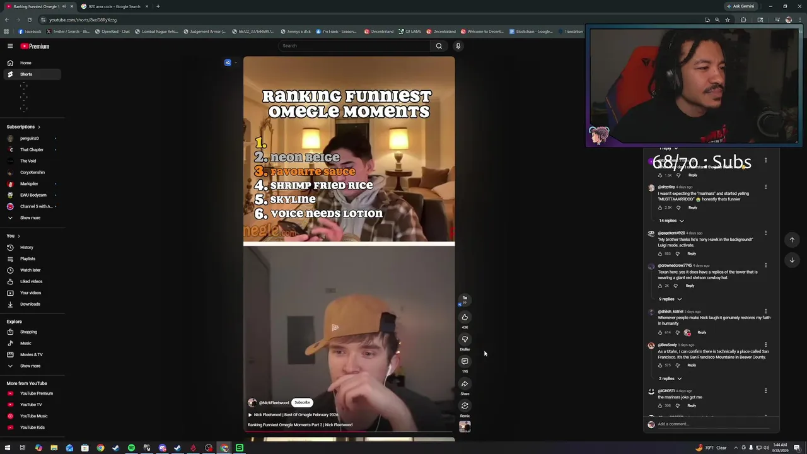The height and width of the screenshot is (454, 807).
Task: Open Movies & TV under Explore
Action: point(32,354)
